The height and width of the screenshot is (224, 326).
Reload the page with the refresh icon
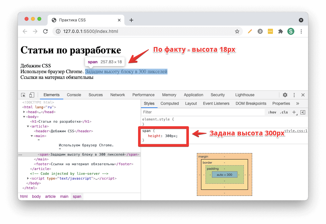point(45,31)
